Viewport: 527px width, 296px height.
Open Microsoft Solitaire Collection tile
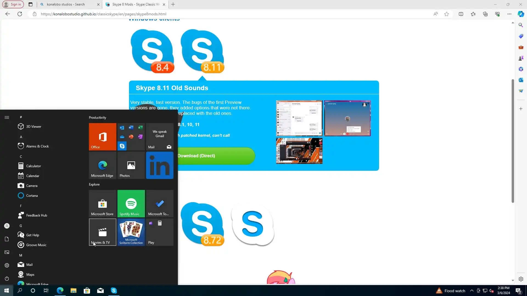pyautogui.click(x=131, y=232)
